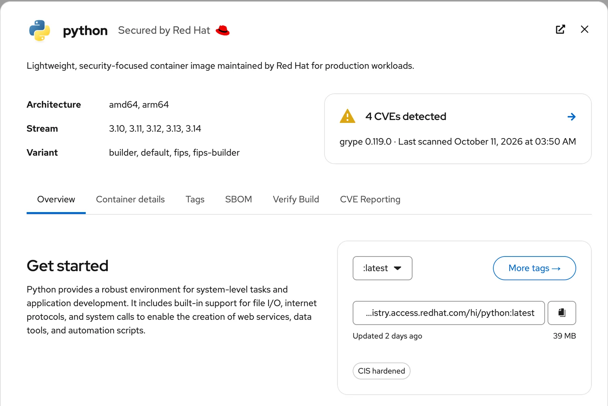Click the Updated 2 days ago text
Viewport: 608px width, 406px height.
pyautogui.click(x=387, y=336)
